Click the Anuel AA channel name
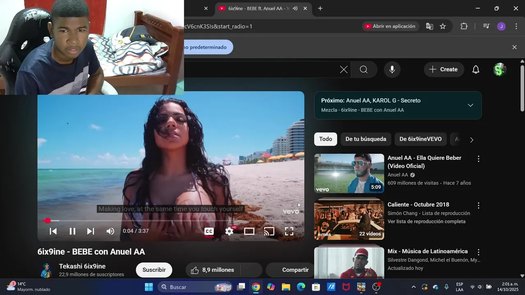The width and height of the screenshot is (525, 295). (x=398, y=175)
